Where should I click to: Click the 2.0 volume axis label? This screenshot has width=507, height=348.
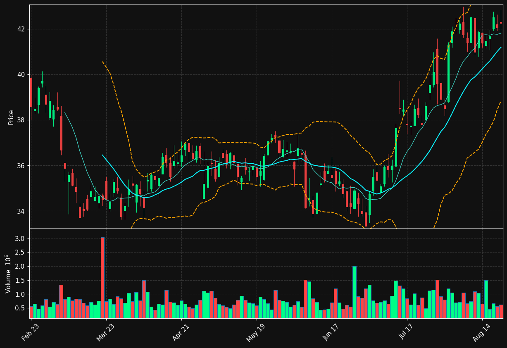coord(21,267)
